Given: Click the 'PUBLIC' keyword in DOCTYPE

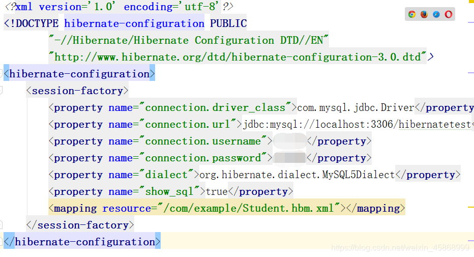Looking at the screenshot, I should pos(228,23).
